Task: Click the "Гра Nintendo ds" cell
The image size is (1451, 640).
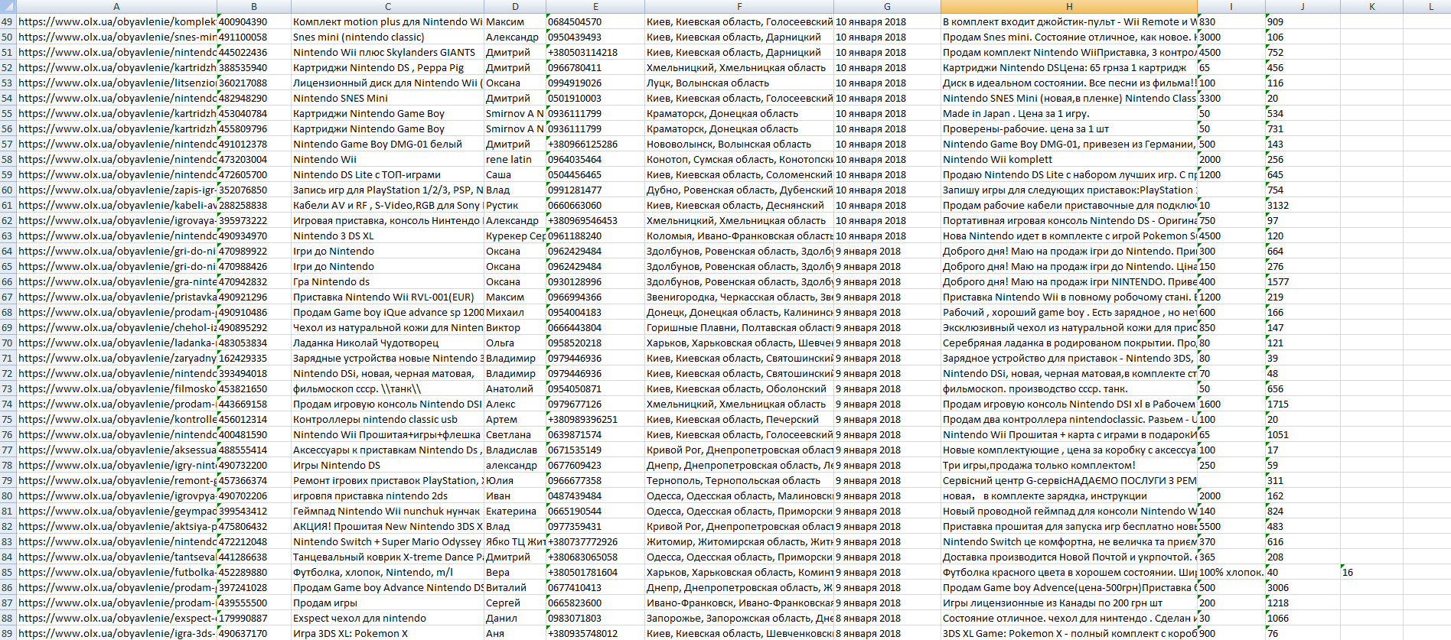Action: click(x=387, y=281)
